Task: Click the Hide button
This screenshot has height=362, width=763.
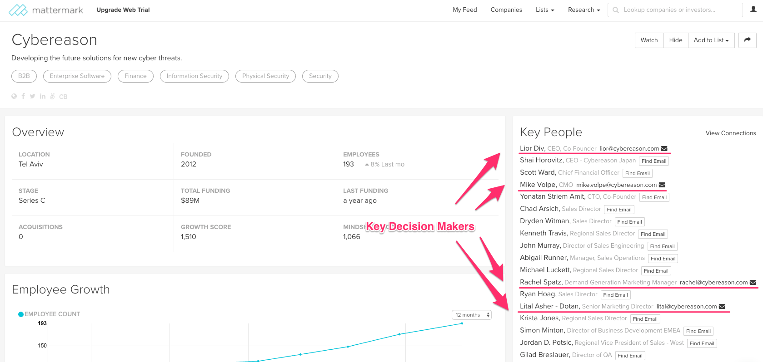Action: (x=676, y=40)
